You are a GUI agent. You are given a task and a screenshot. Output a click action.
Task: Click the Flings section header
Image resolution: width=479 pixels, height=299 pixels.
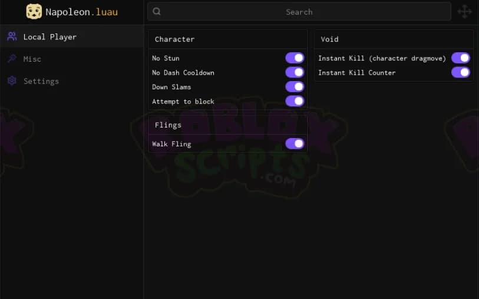coord(168,125)
